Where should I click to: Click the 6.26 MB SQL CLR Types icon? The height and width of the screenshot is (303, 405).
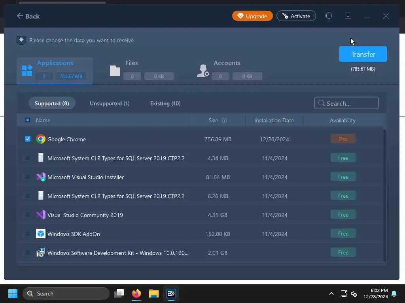click(x=41, y=196)
